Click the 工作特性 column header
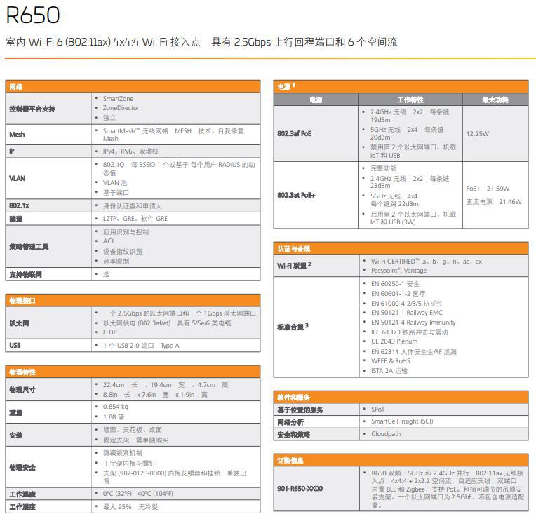Image resolution: width=536 pixels, height=514 pixels. 410,100
